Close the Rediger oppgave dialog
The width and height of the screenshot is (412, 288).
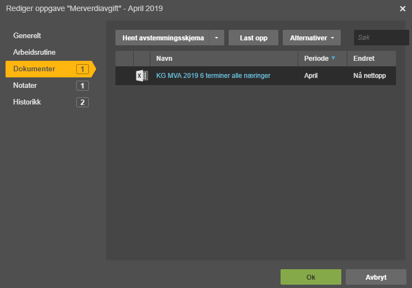[403, 9]
